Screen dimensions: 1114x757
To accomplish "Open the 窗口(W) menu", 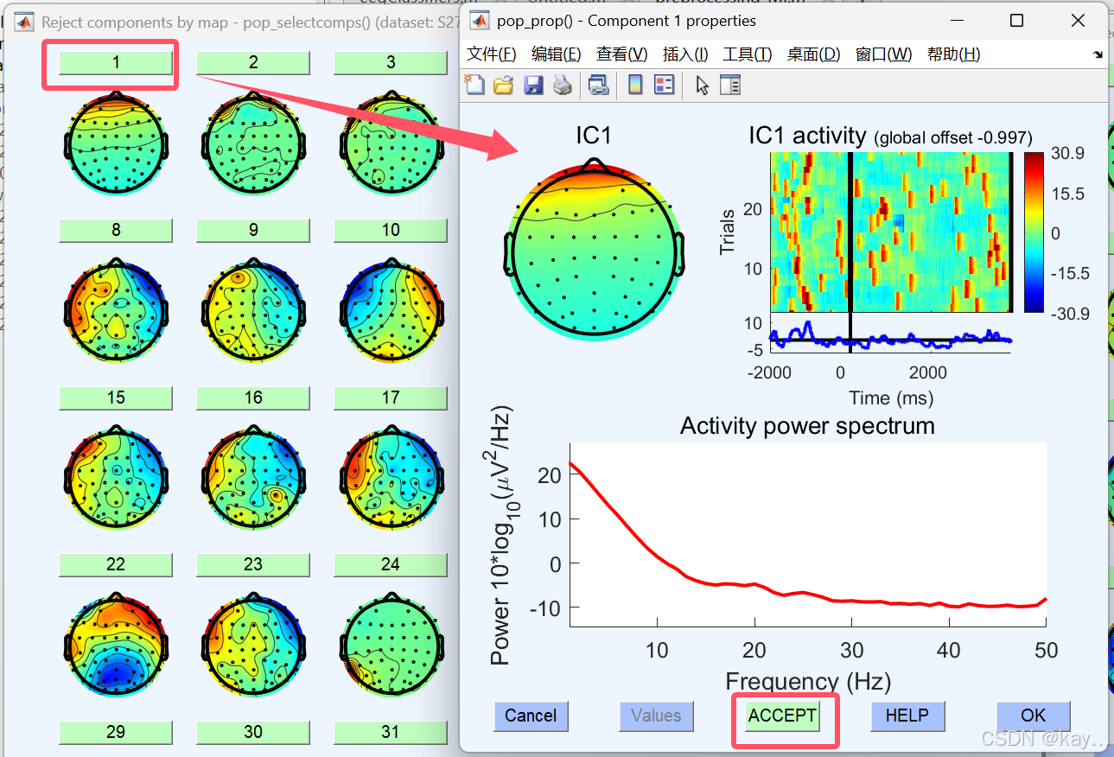I will click(883, 54).
